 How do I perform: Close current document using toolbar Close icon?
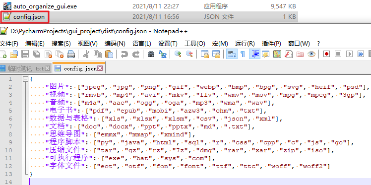[x=48, y=54]
